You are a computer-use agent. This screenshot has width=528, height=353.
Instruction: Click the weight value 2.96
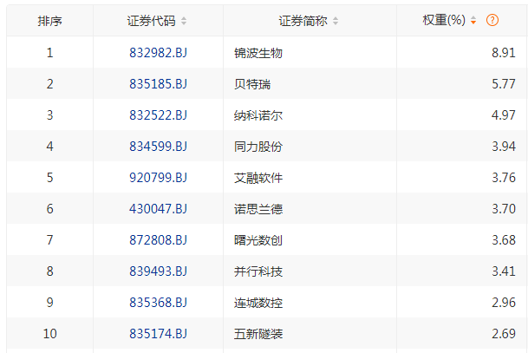click(x=504, y=303)
